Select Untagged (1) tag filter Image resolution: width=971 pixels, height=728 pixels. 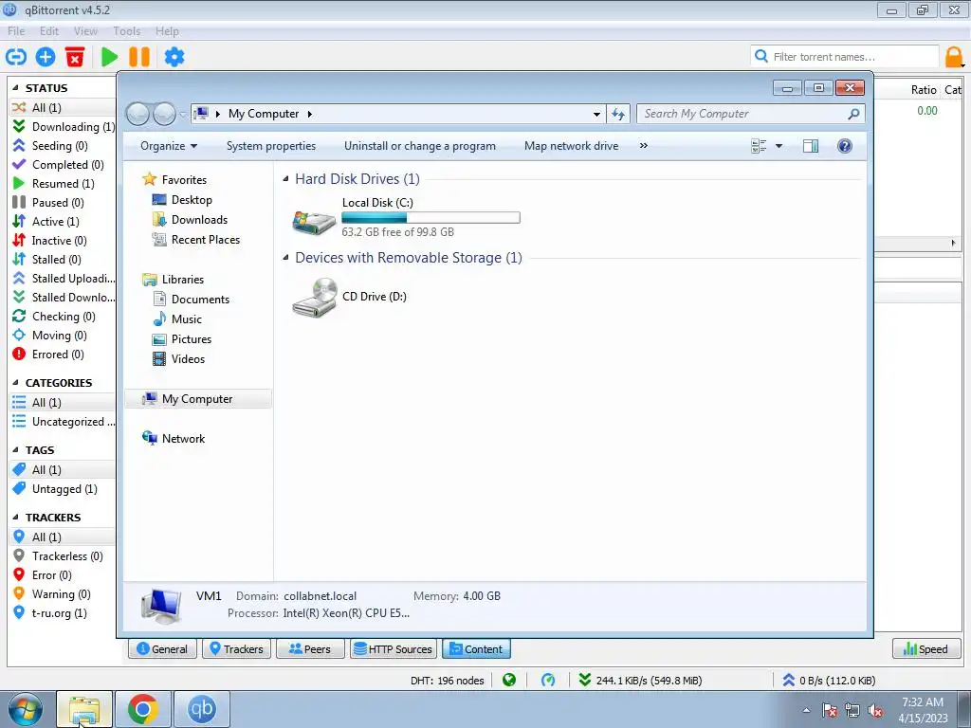(x=64, y=489)
